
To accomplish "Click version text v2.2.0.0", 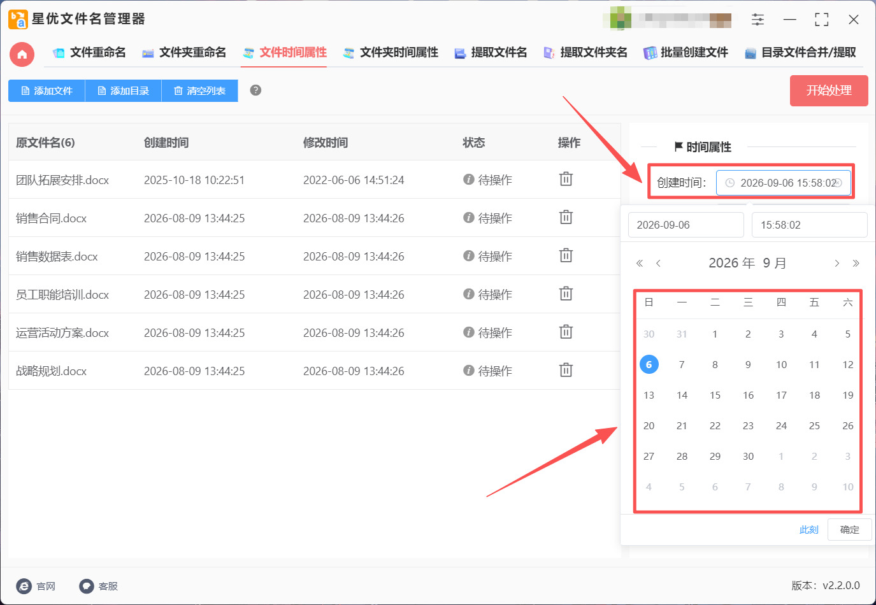I will (841, 585).
